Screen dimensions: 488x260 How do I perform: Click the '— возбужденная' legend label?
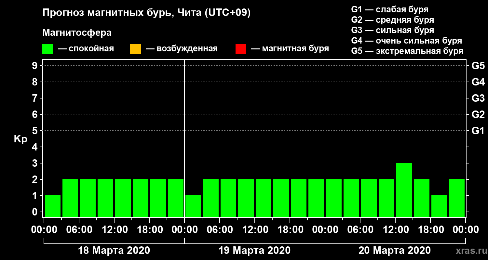182,49
